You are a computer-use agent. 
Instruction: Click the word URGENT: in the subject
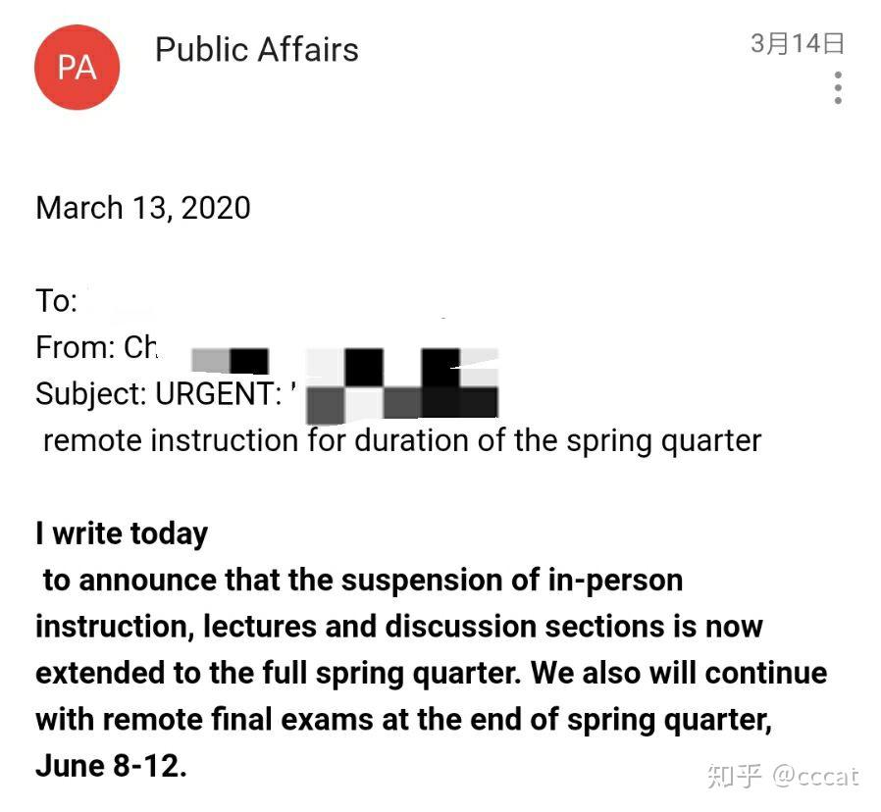219,393
